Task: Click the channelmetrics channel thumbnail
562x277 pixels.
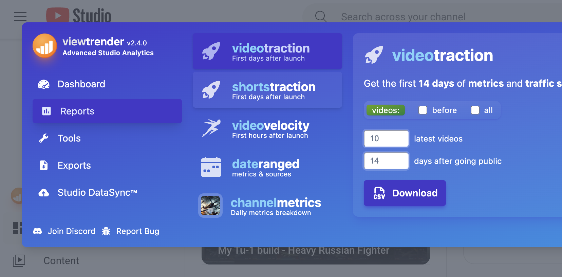Action: 210,206
